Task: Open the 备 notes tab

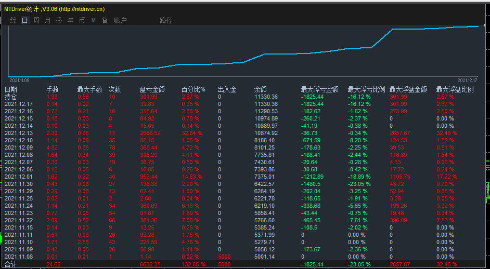Action: (x=105, y=21)
